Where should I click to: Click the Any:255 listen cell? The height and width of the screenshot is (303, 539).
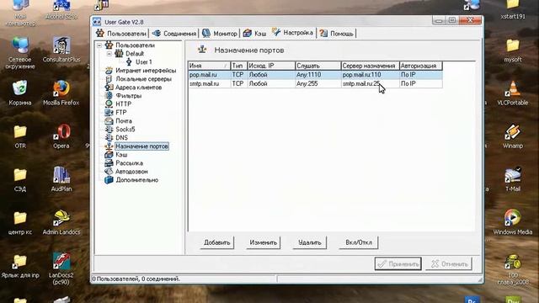pos(318,83)
